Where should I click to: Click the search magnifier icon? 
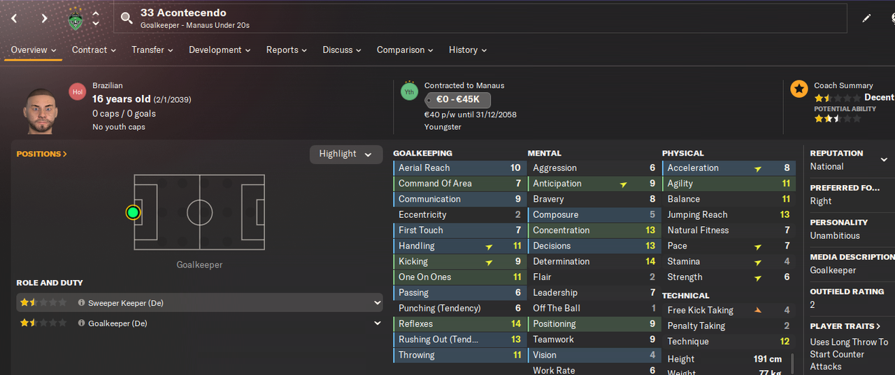point(127,18)
